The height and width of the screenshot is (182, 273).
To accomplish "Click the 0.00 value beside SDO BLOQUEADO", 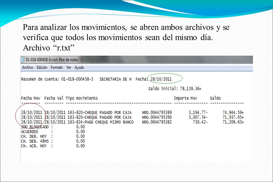I will pos(81,127).
